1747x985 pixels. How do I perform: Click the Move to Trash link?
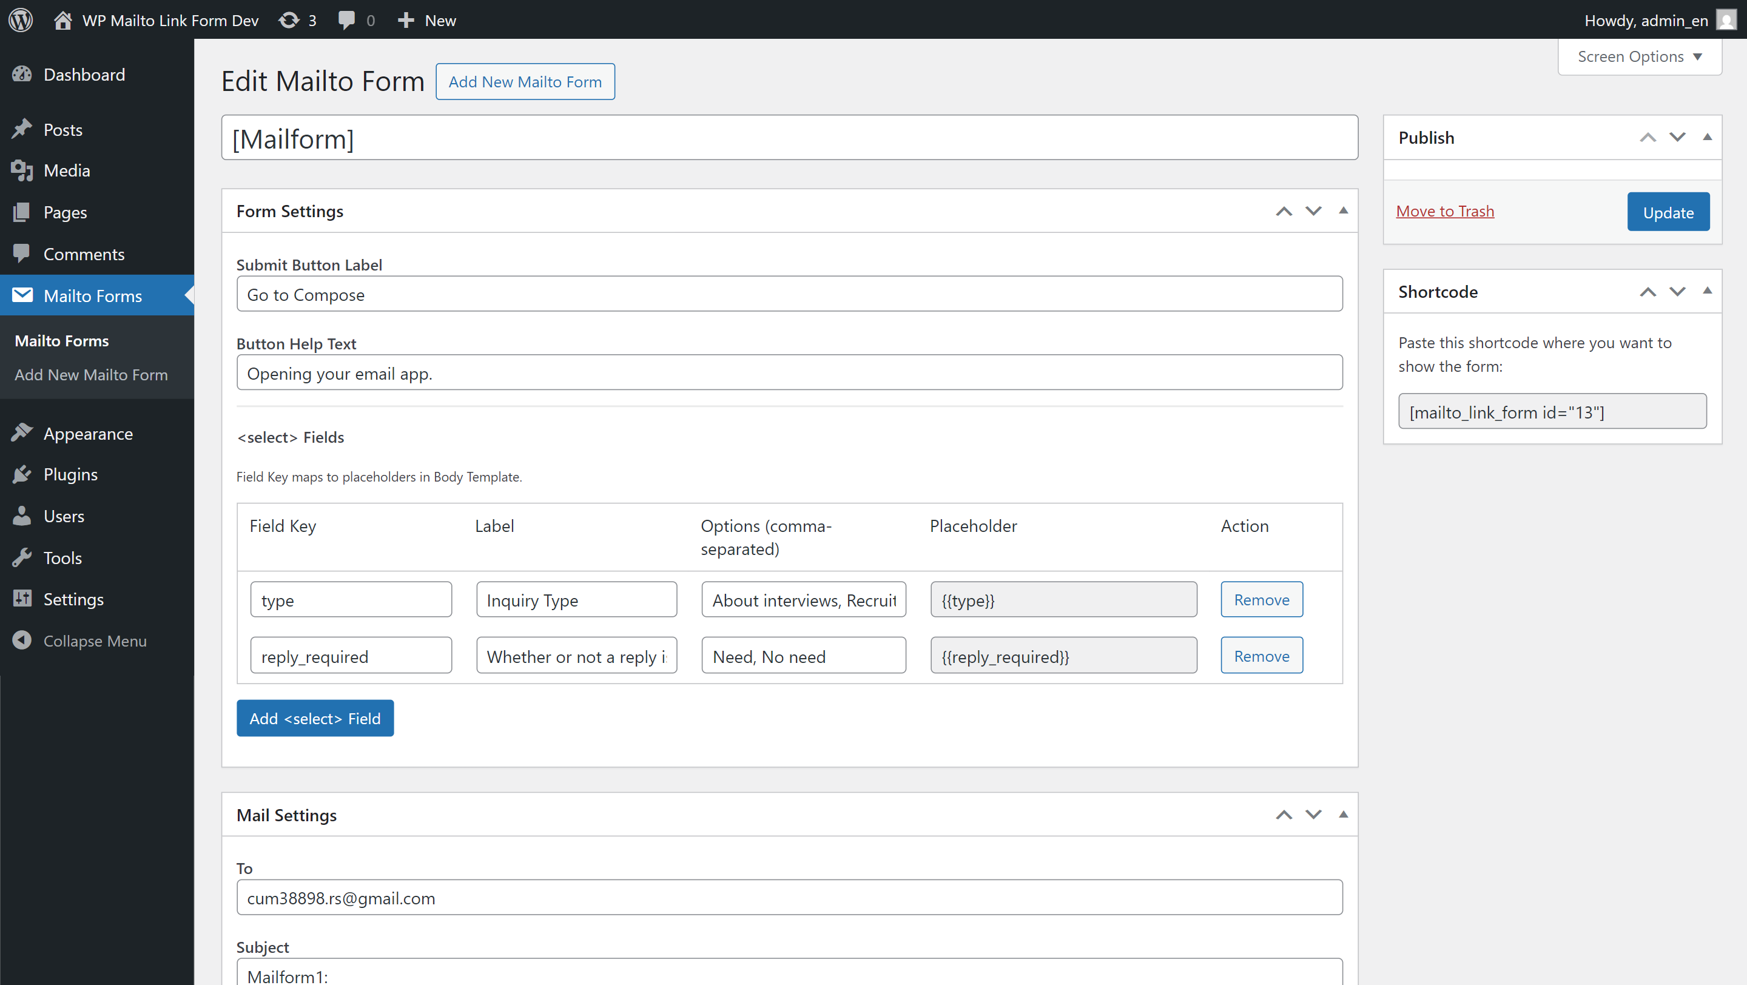(x=1444, y=211)
